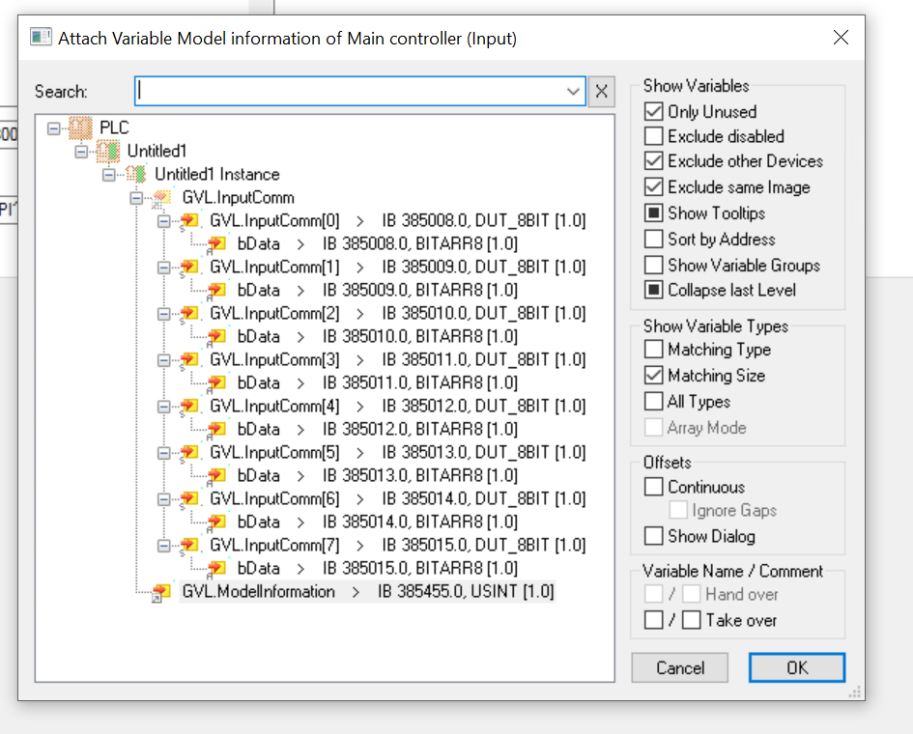
Task: Check the first Take over checkbox
Action: (x=654, y=620)
